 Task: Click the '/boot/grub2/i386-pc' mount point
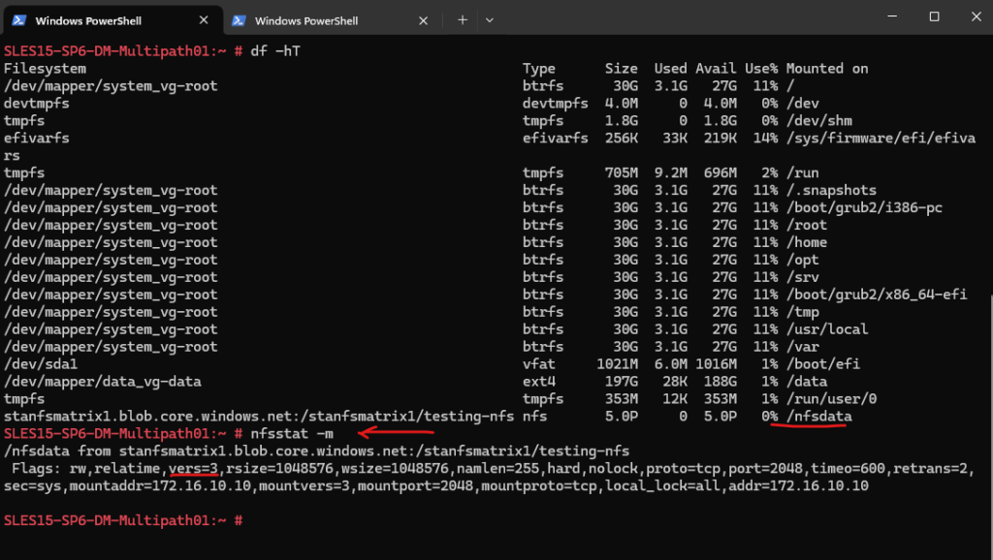point(864,207)
